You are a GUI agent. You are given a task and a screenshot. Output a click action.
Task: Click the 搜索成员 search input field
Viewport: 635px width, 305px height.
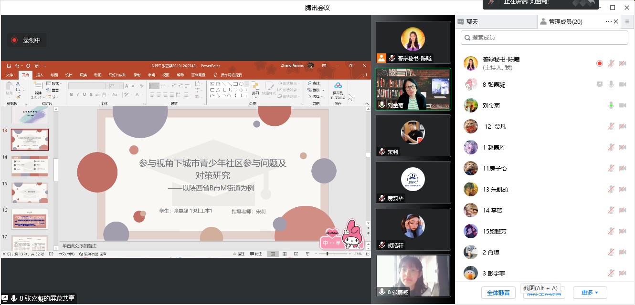click(544, 37)
